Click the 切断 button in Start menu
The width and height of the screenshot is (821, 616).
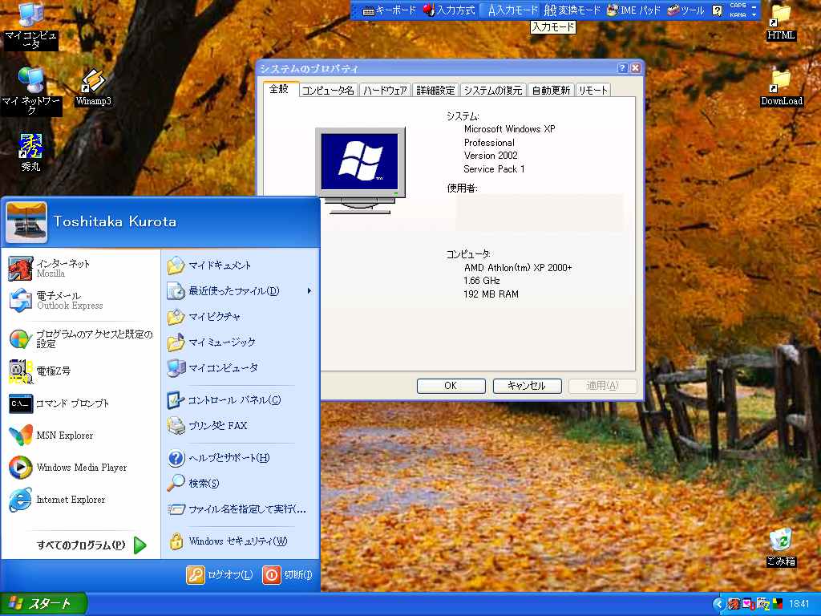pyautogui.click(x=288, y=574)
